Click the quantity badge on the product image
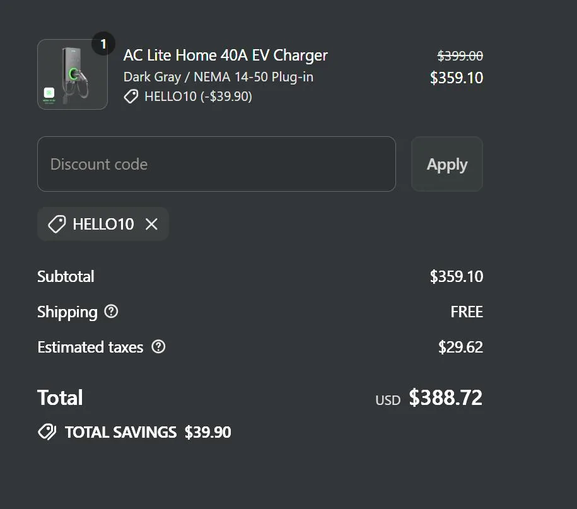 pos(103,44)
